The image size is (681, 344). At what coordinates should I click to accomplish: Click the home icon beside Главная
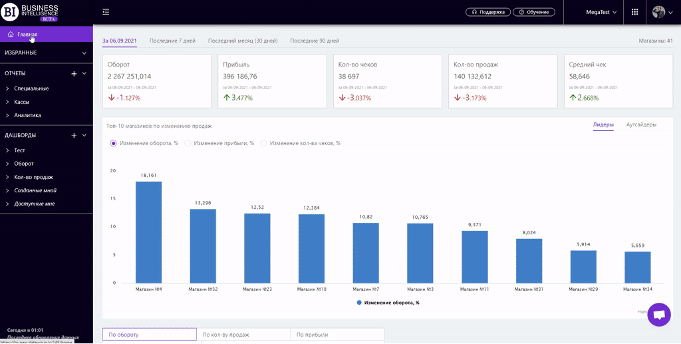[x=11, y=34]
